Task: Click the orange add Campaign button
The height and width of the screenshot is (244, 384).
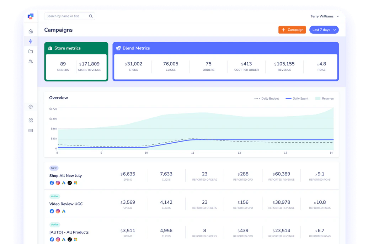Action: click(x=292, y=30)
